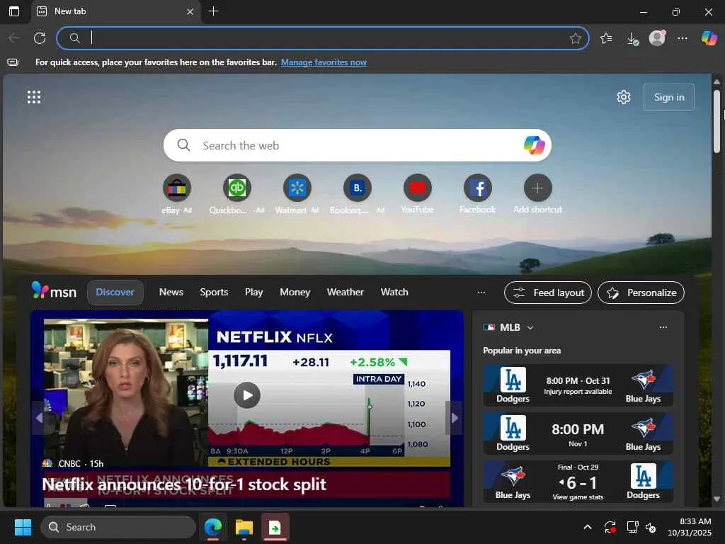
Task: Open page settings gear icon
Action: click(624, 97)
